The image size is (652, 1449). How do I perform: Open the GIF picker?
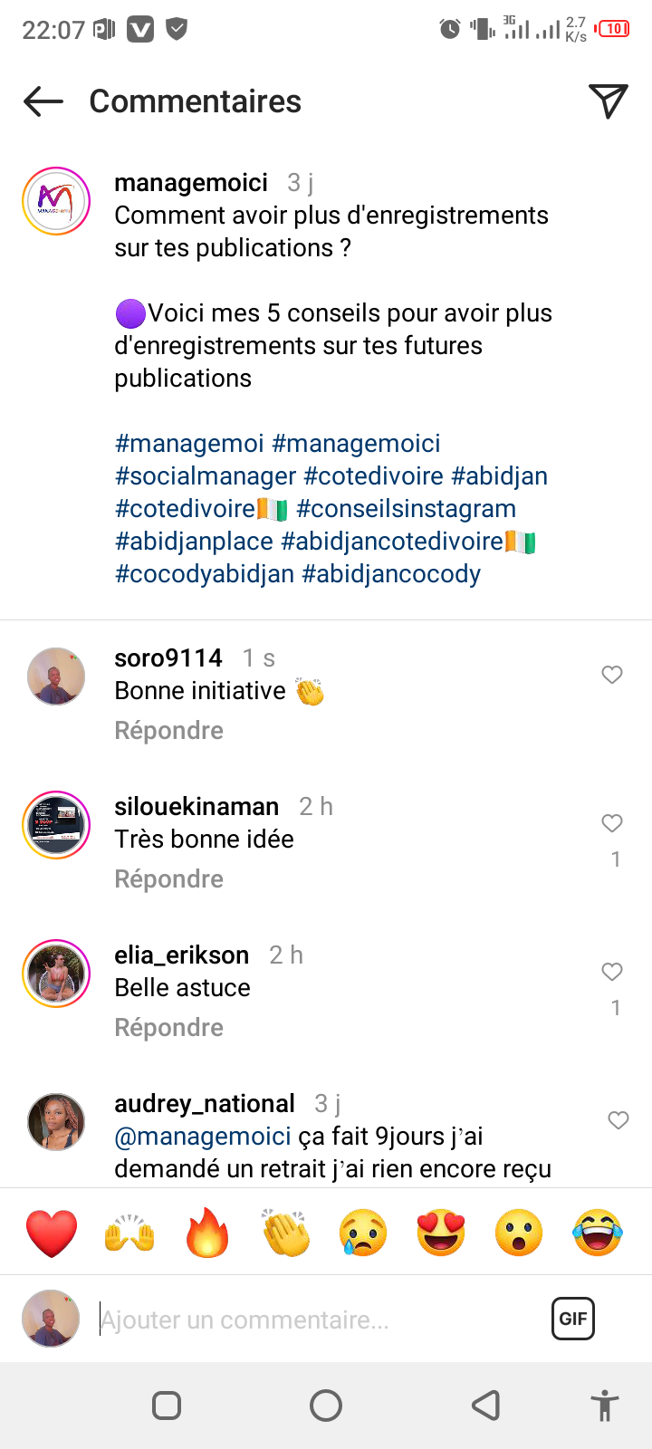pyautogui.click(x=573, y=1319)
